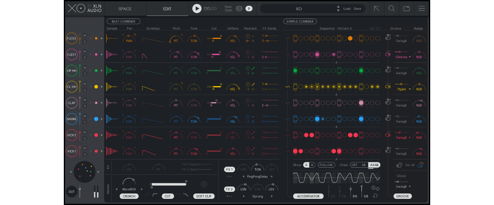
Task: Click the KICK1 drum pad circle
Action: [x=72, y=151]
